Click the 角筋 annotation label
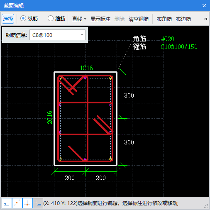Screen dimensions: 210x210 139,39
